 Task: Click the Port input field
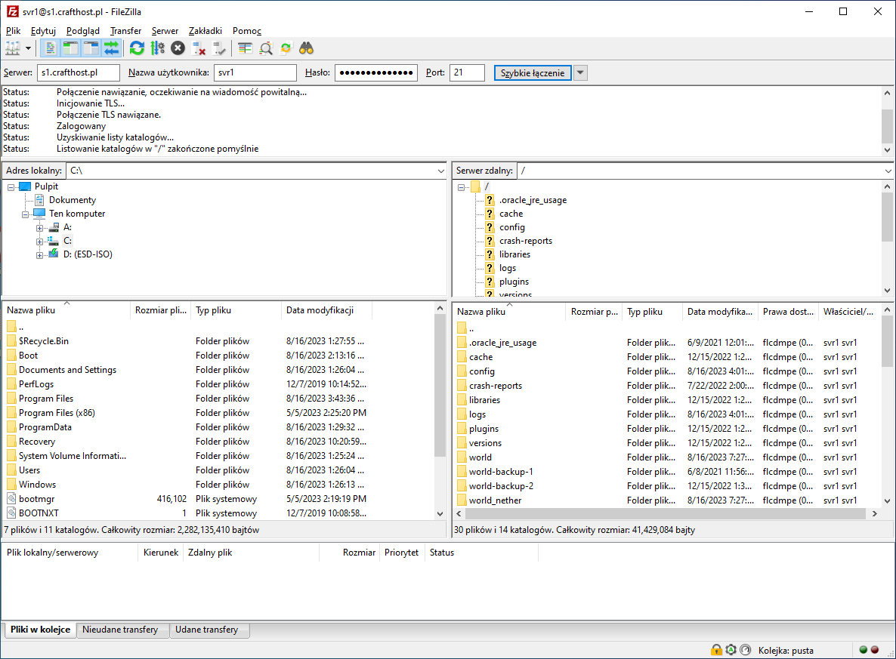[468, 72]
